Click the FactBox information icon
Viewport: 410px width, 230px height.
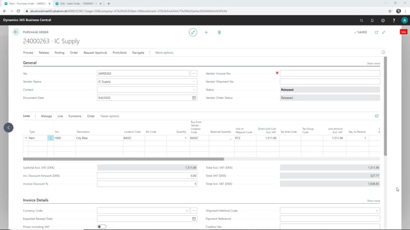[x=383, y=52]
